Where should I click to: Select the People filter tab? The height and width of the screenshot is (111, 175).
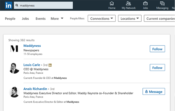click(x=10, y=19)
